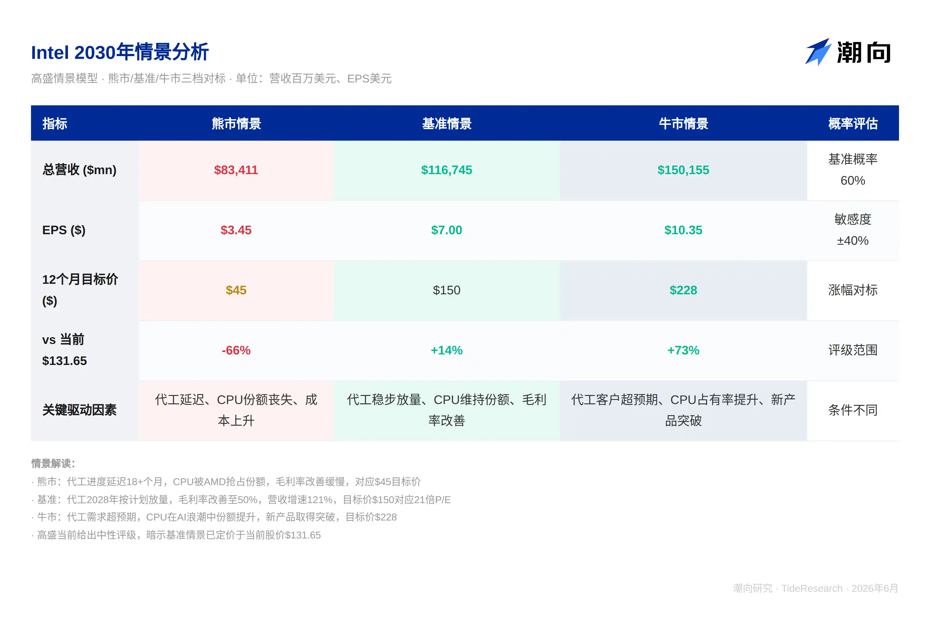Select the base EPS $7.00 value
Screen dimensions: 930x632
(x=447, y=230)
